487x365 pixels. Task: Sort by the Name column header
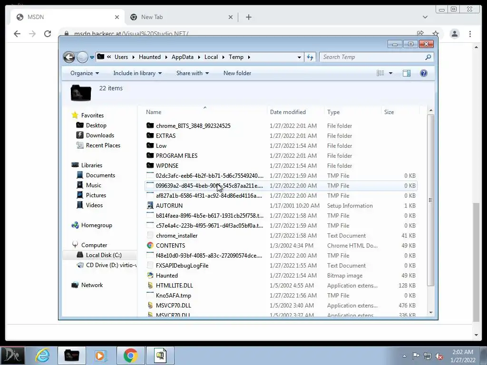[x=205, y=112]
